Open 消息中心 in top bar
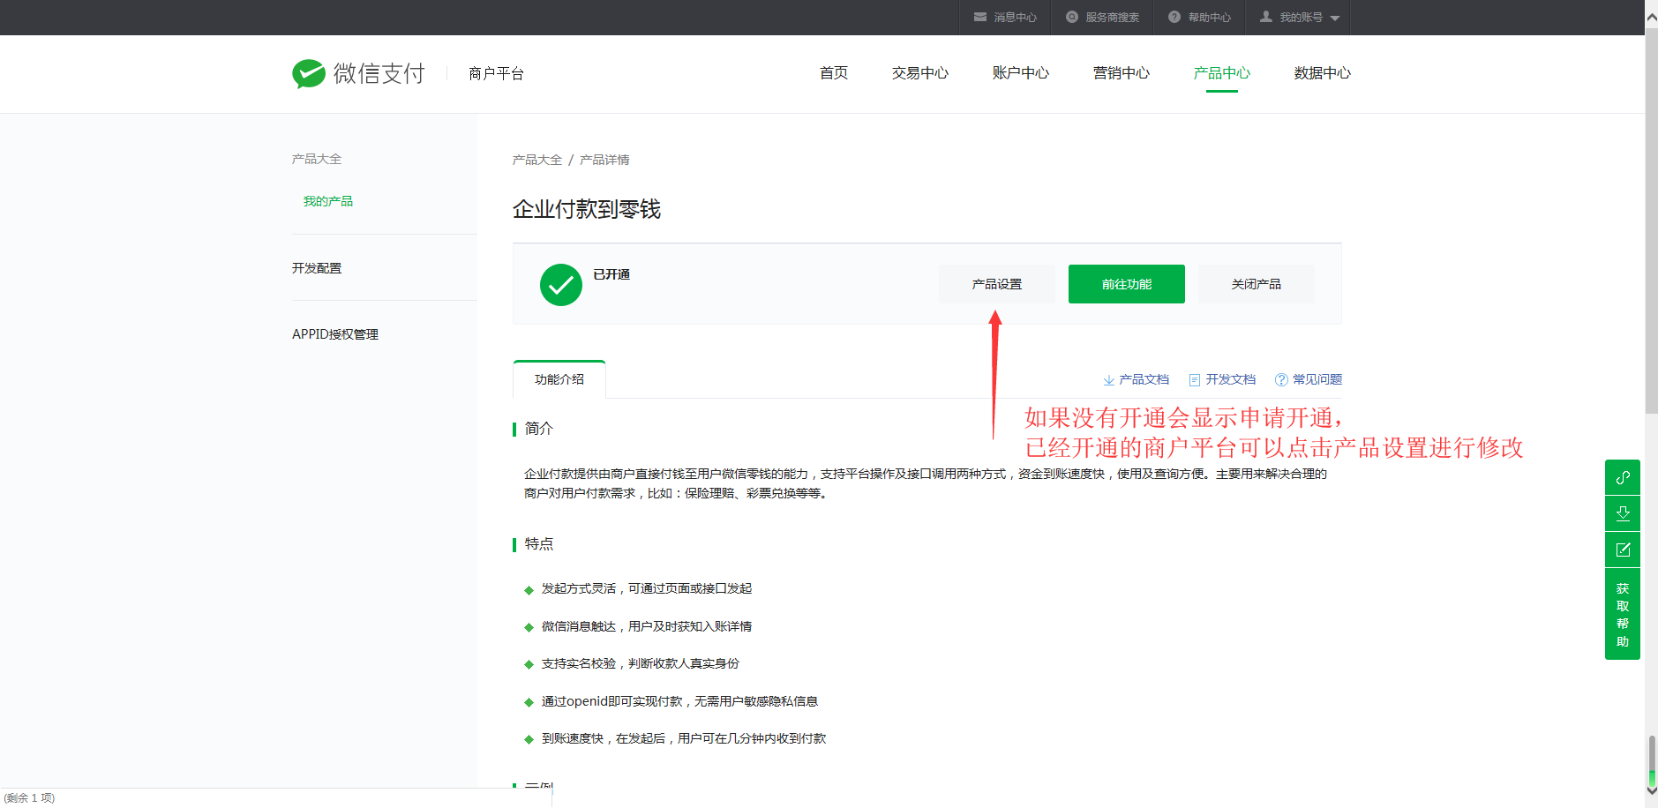1658x808 pixels. pos(1015,18)
